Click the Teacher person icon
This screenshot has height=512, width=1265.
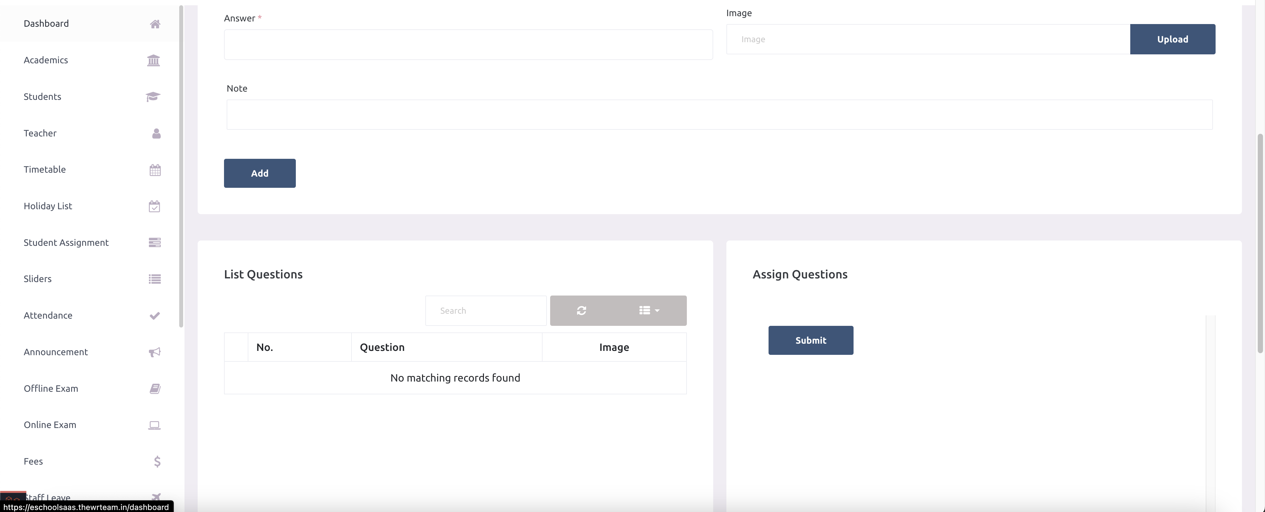156,133
